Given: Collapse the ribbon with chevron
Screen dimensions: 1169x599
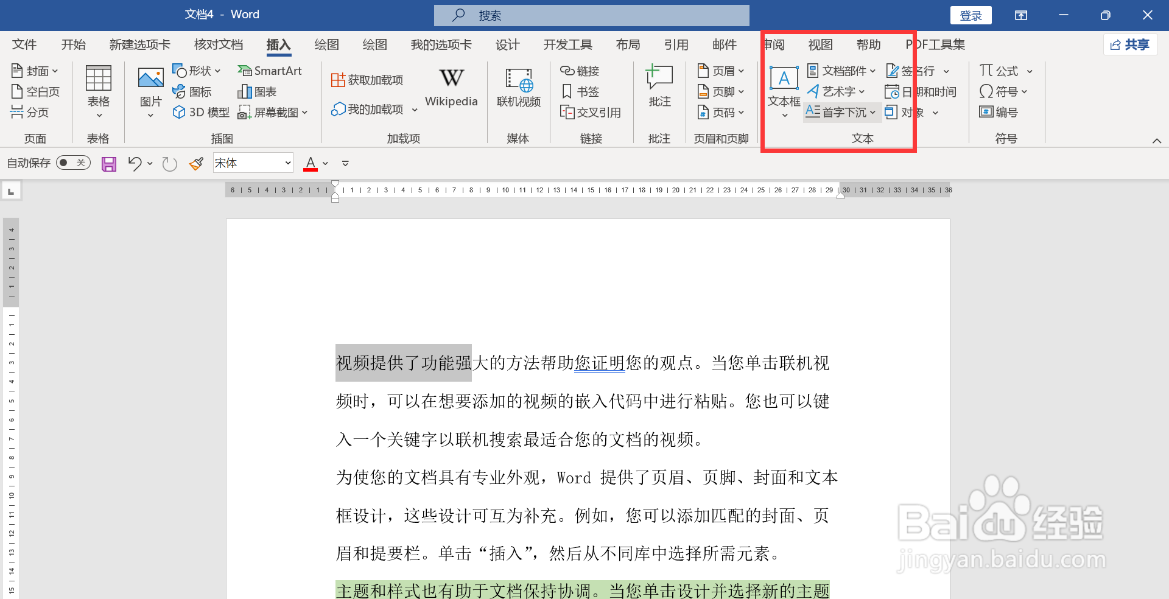Looking at the screenshot, I should pyautogui.click(x=1156, y=141).
